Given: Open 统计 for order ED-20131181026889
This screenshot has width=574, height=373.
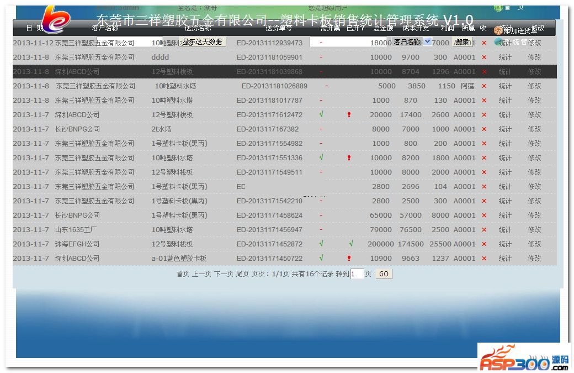Looking at the screenshot, I should coord(505,86).
